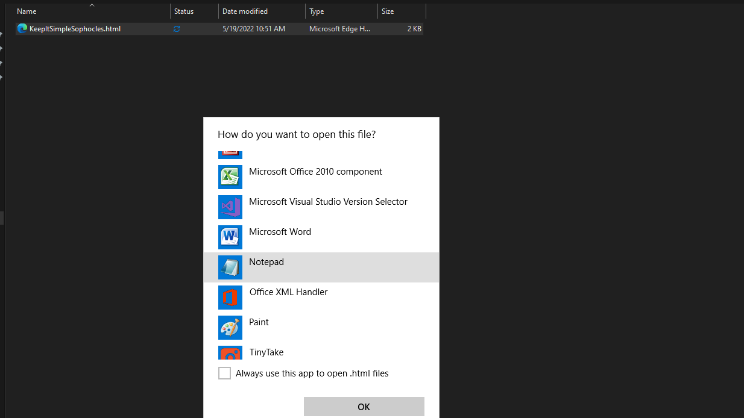Image resolution: width=744 pixels, height=418 pixels.
Task: Confirm the app choice with OK
Action: [x=364, y=407]
